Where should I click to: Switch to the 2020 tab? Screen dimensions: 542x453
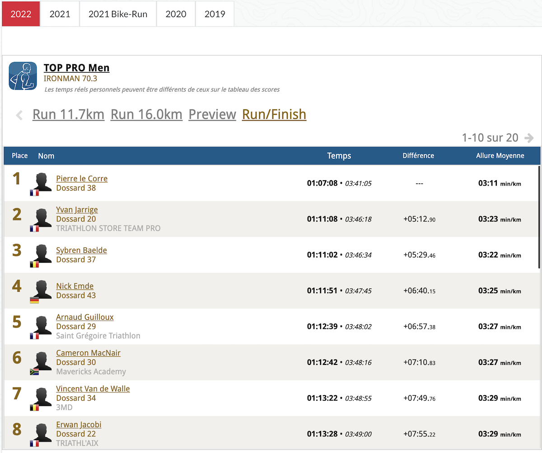176,14
